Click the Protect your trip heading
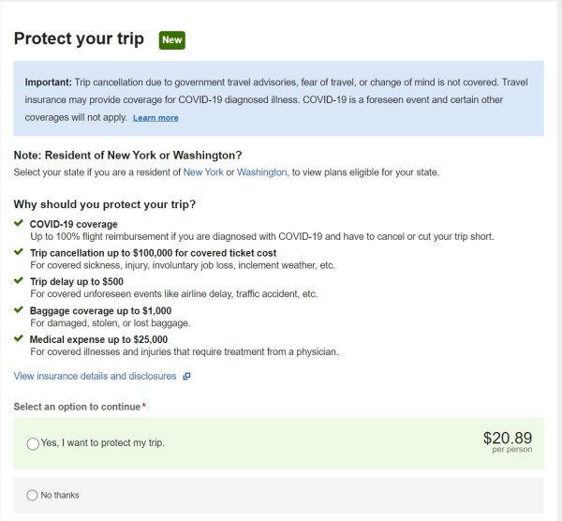This screenshot has width=562, height=521. tap(80, 39)
